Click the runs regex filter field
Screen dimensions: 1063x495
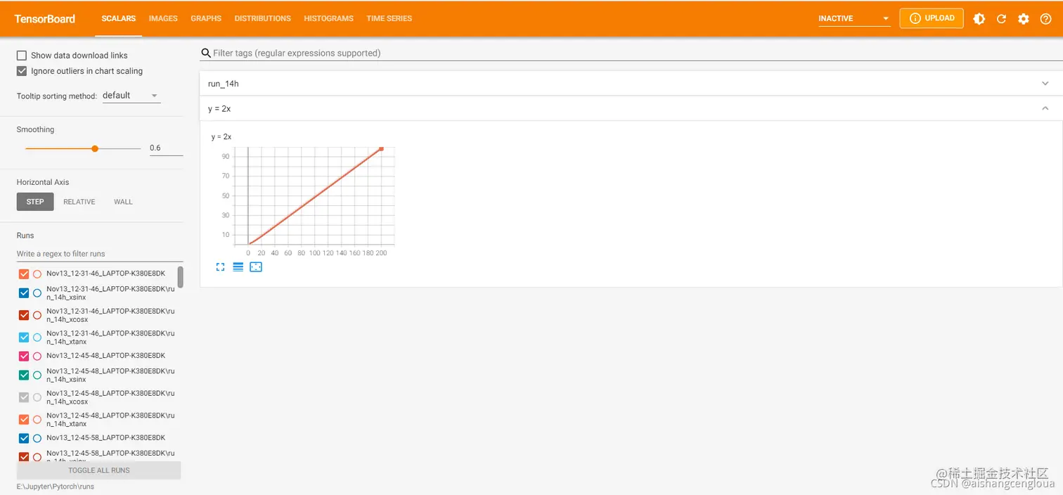coord(99,254)
